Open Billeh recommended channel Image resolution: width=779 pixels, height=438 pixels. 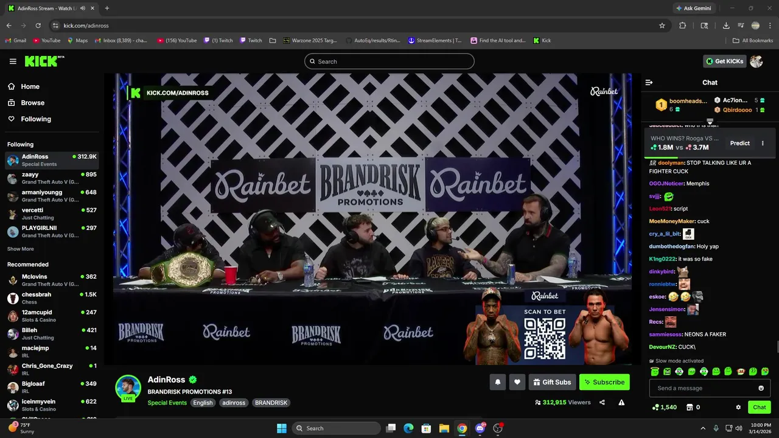[x=52, y=334]
